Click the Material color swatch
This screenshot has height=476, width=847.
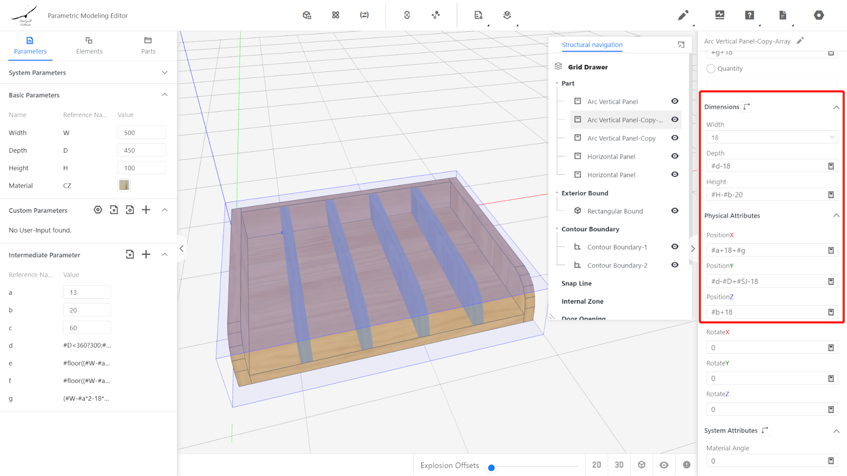124,185
